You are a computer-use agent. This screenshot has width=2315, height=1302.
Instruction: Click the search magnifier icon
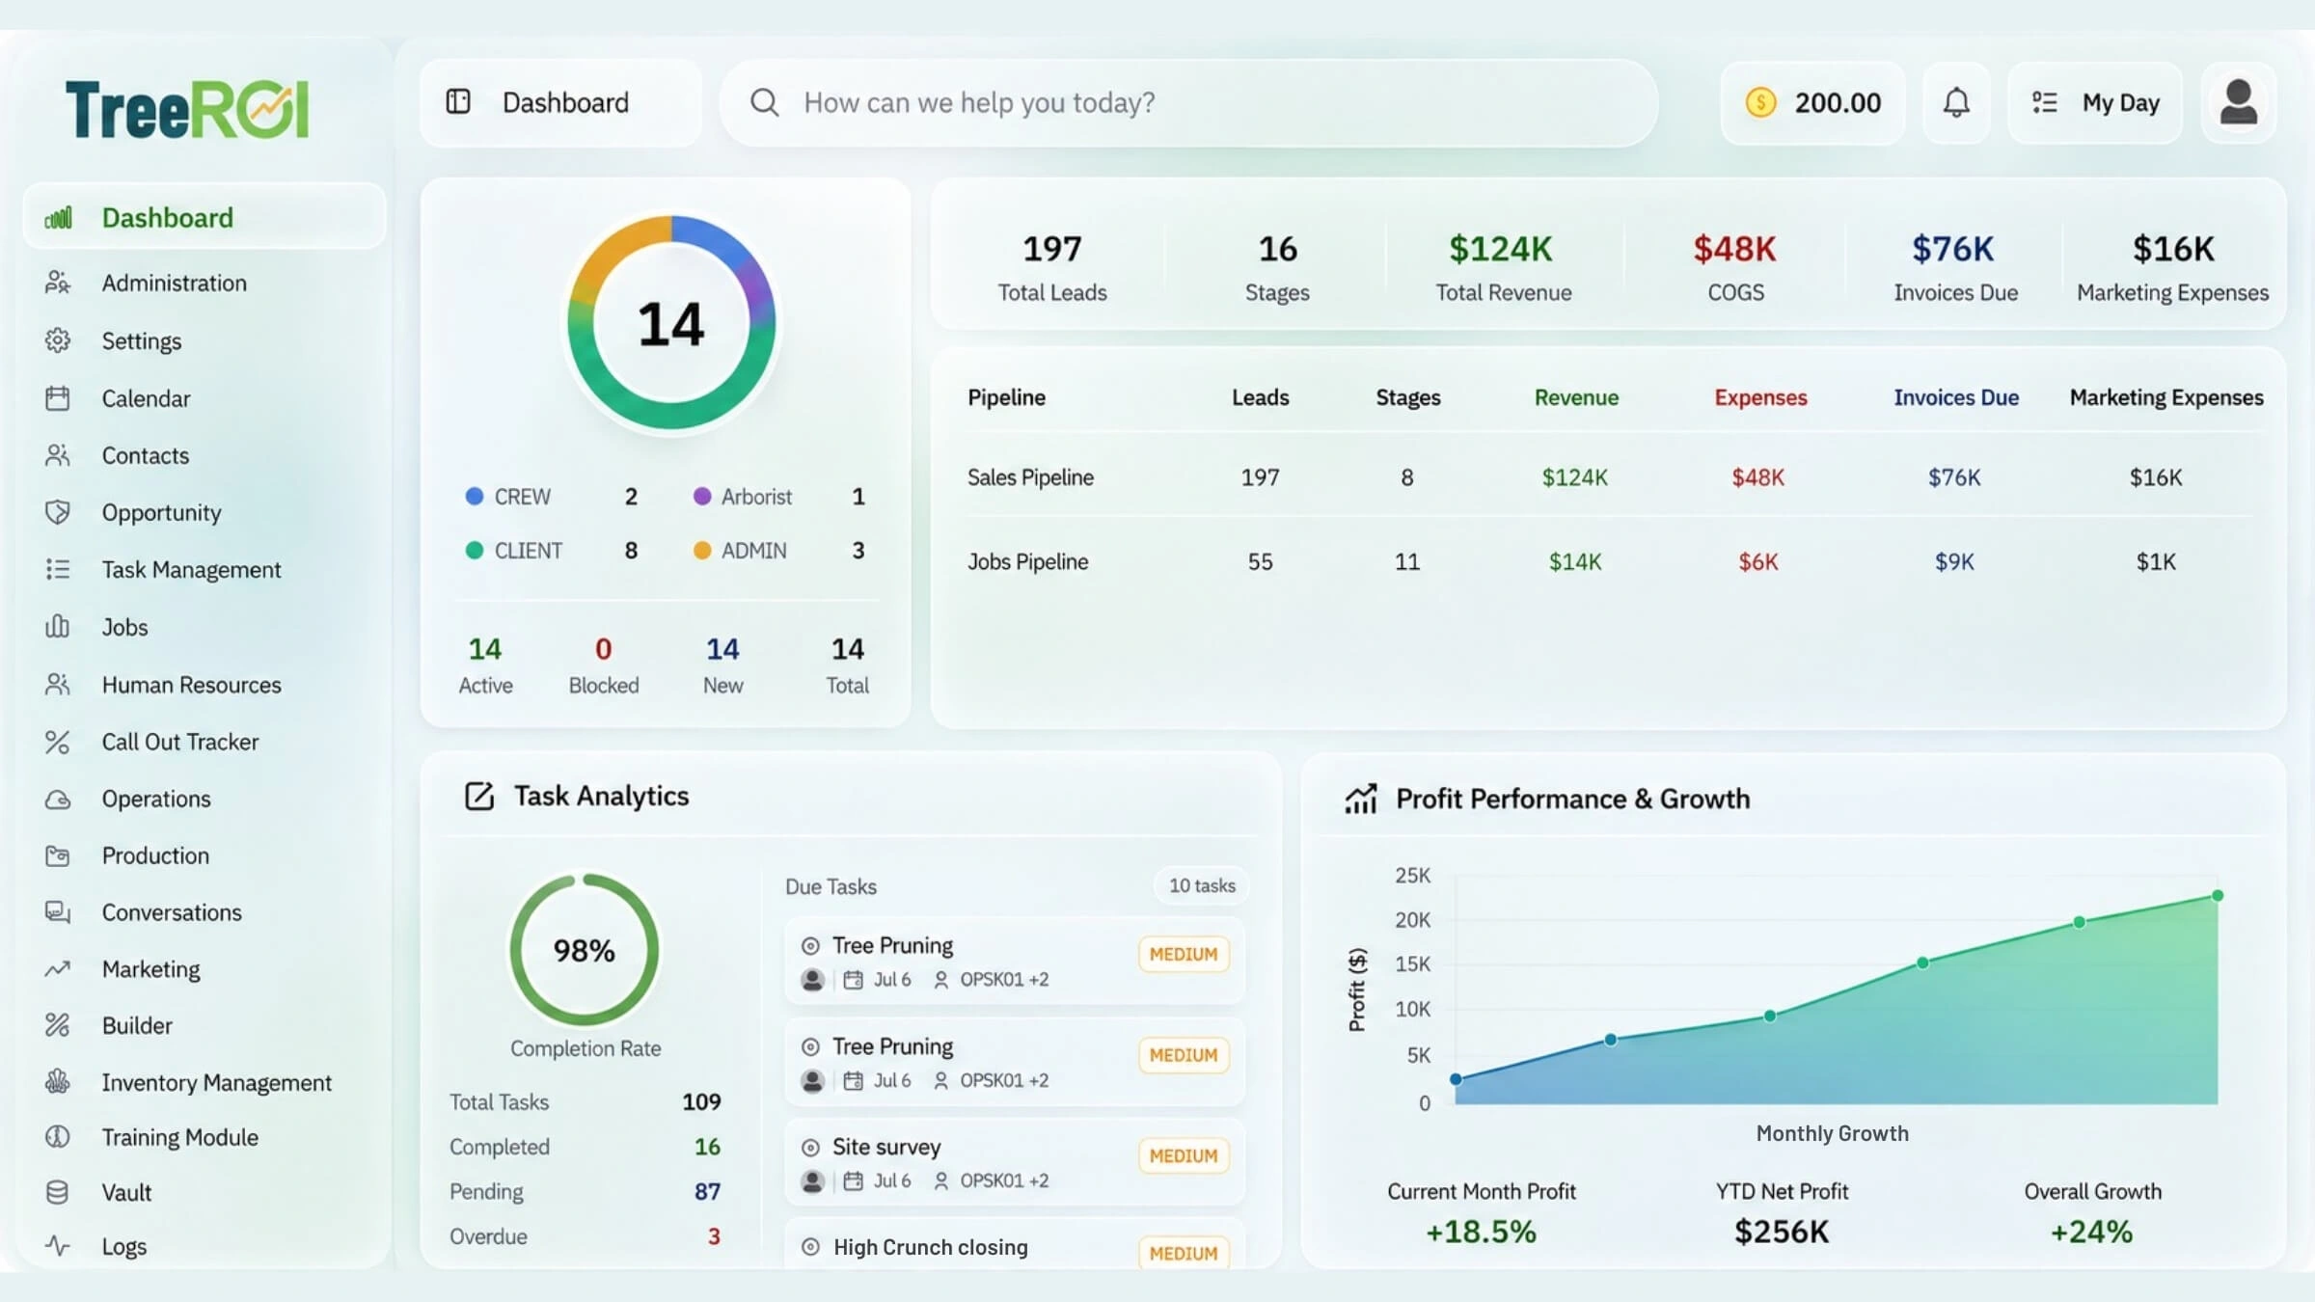pyautogui.click(x=764, y=102)
